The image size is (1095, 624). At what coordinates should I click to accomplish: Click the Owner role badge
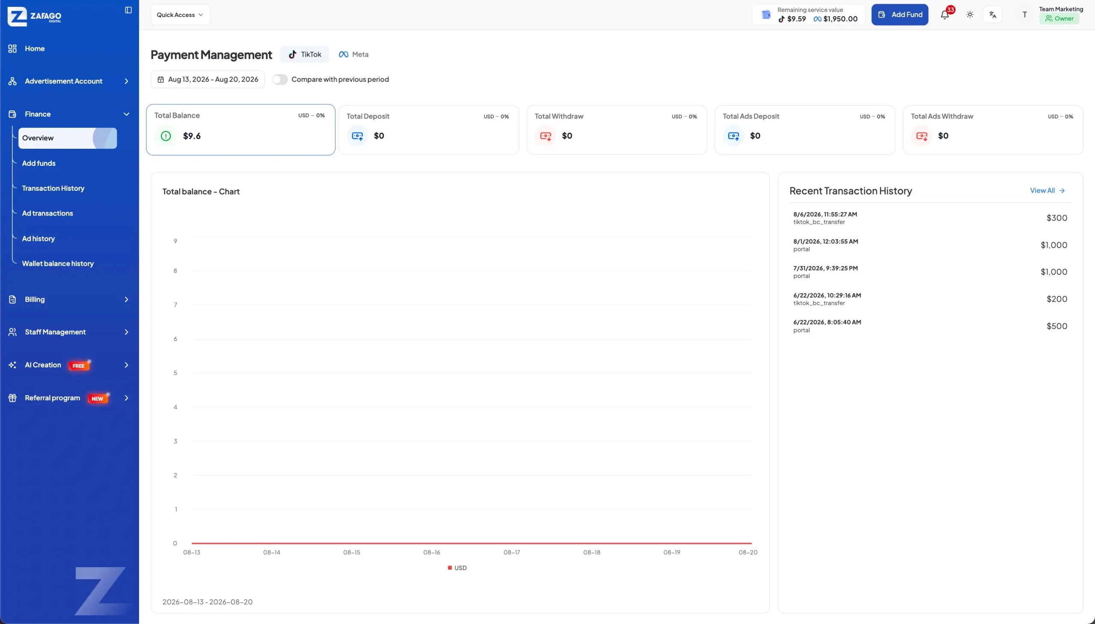[1059, 18]
